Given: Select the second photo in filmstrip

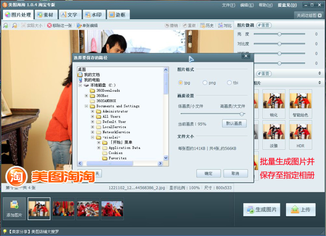Looking at the screenshot, I should point(64,209).
